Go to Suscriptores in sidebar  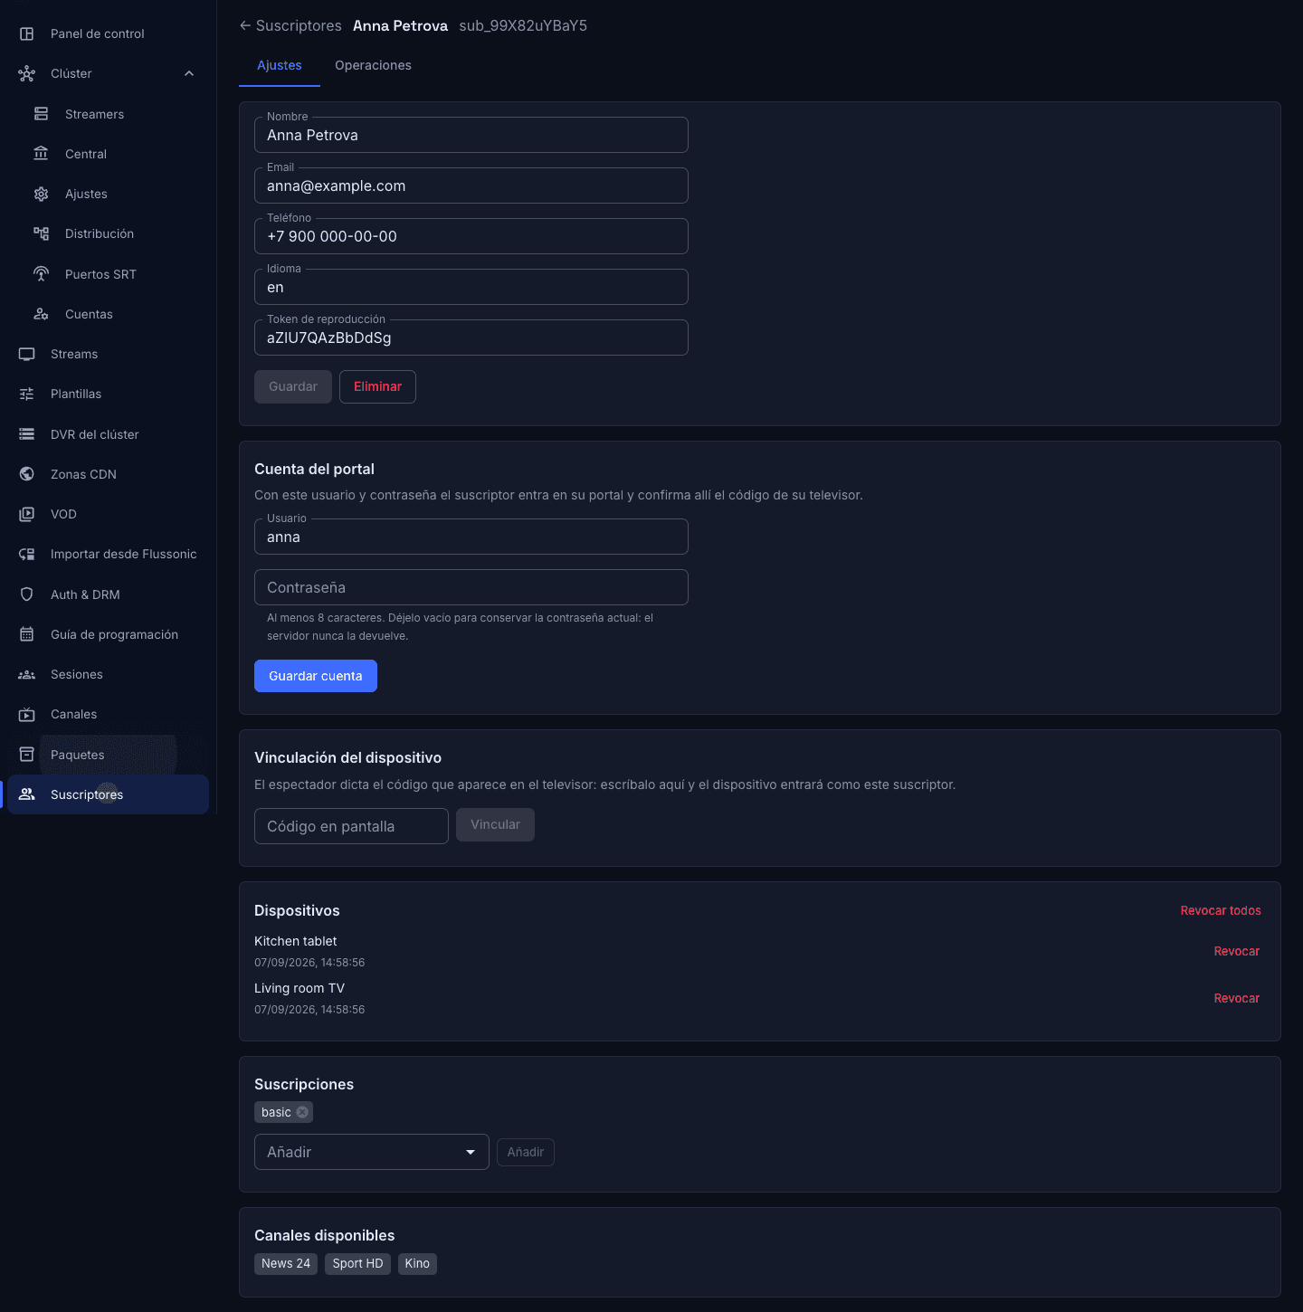point(109,794)
